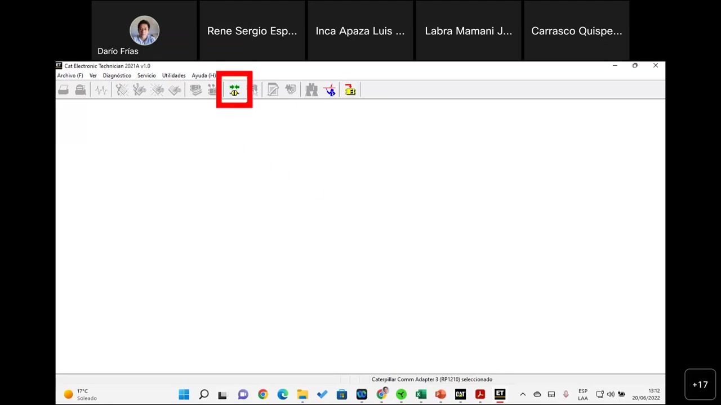Screen dimensions: 721x405
Task: Open the waveform signal tool on toolbar
Action: [x=100, y=90]
